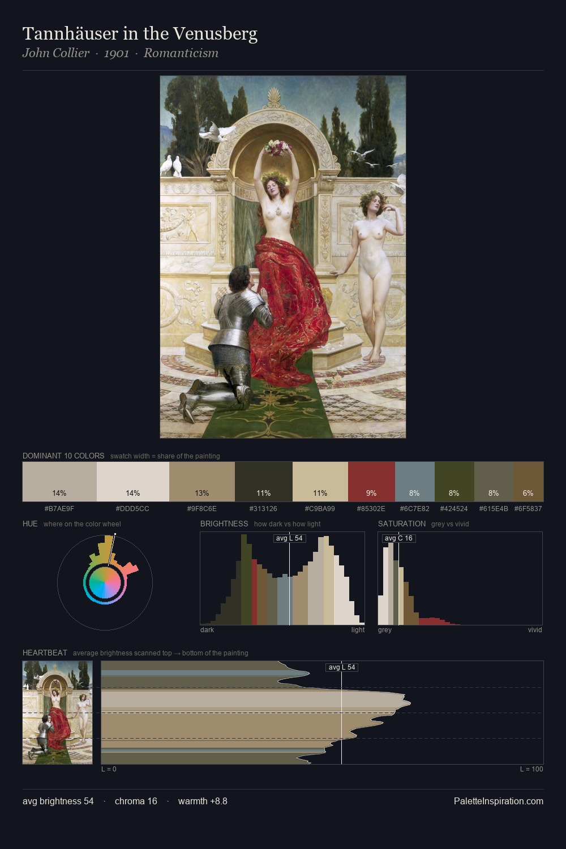
Task: Click the title 'Tannhäuser in the Venusberg'
Action: (x=140, y=34)
